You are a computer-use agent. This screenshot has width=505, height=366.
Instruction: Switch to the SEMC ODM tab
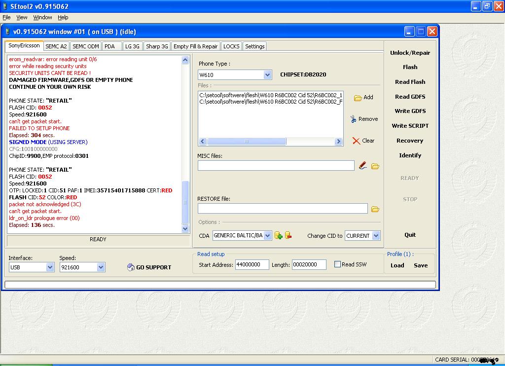[86, 46]
